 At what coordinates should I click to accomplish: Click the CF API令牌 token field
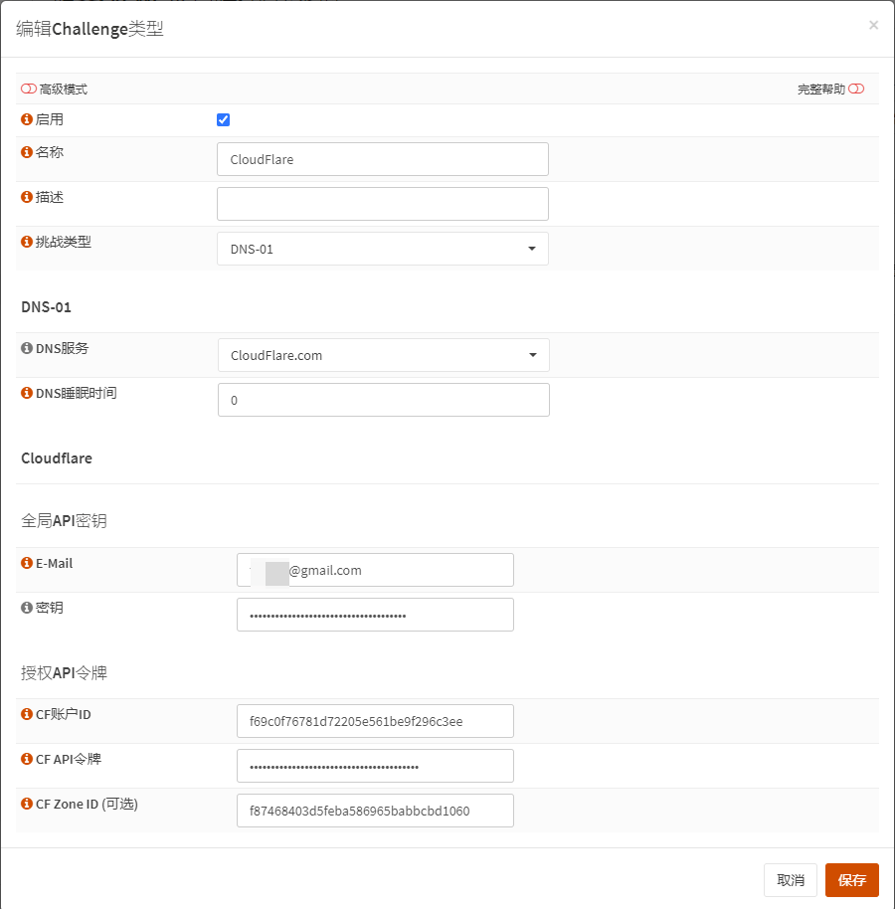375,766
